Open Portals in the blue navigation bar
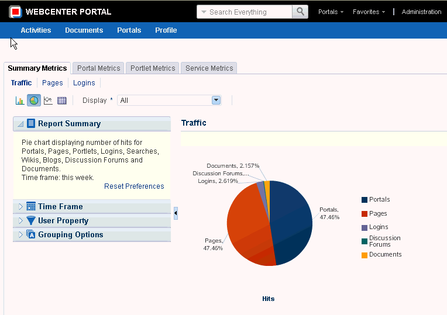Screen dimensions: 447x315 tap(129, 30)
